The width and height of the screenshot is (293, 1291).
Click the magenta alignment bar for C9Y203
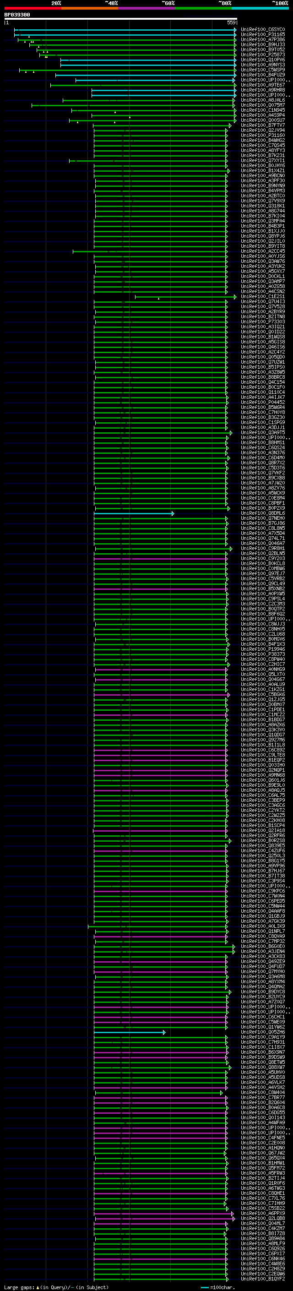[161, 559]
